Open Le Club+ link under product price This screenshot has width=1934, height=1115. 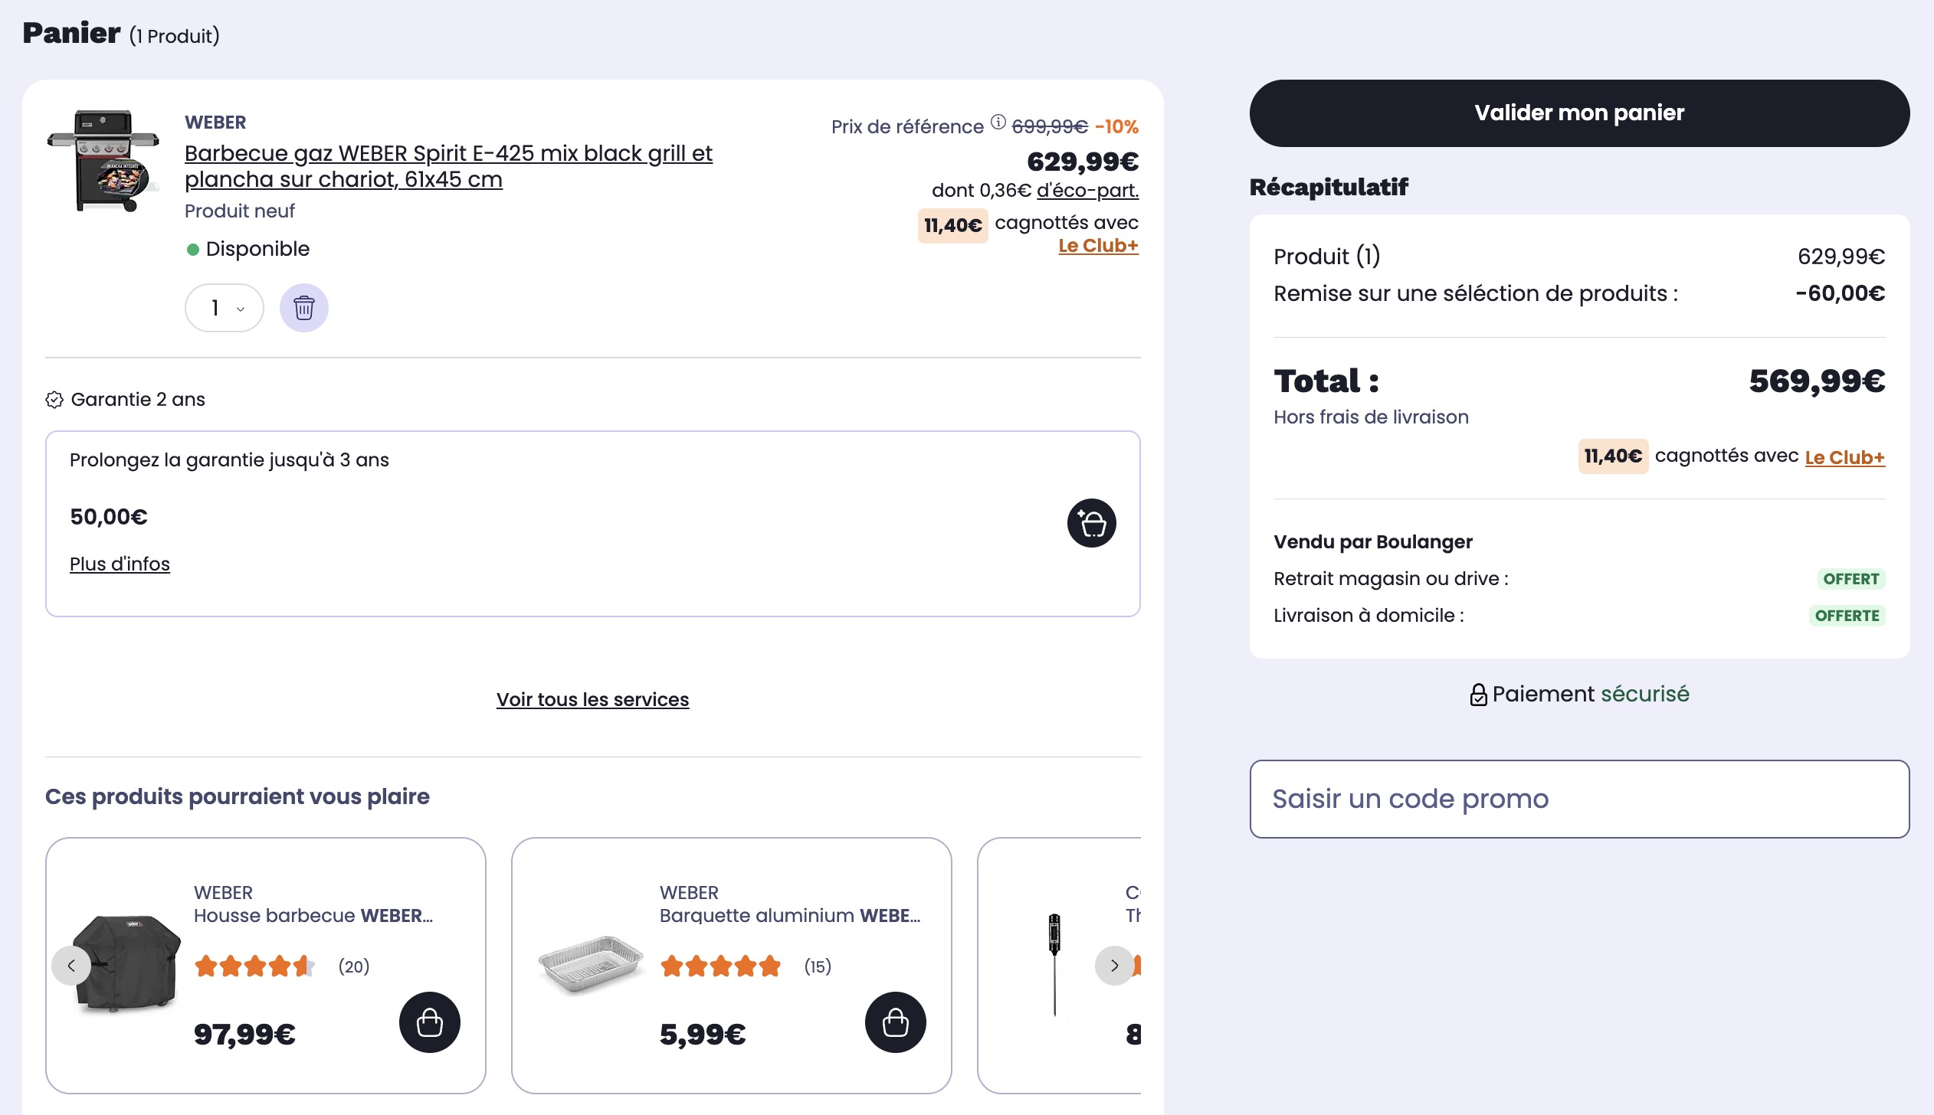[x=1098, y=246]
